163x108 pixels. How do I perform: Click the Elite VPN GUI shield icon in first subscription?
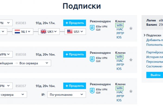tap(92, 27)
